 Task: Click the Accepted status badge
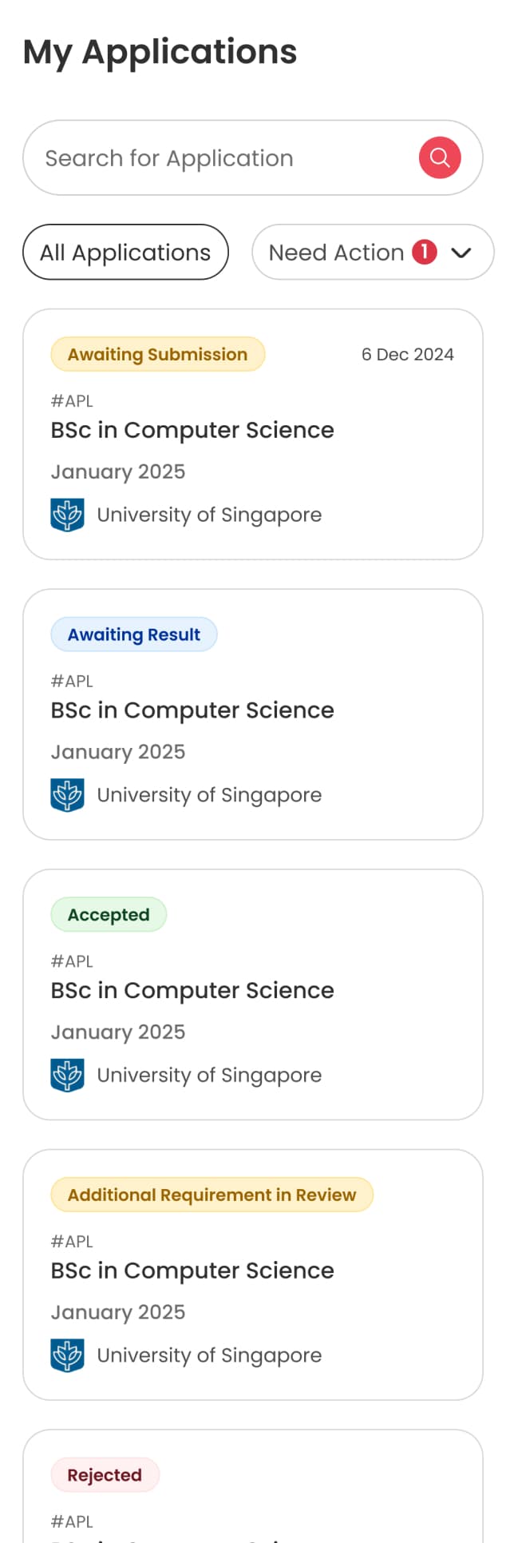[x=109, y=915]
